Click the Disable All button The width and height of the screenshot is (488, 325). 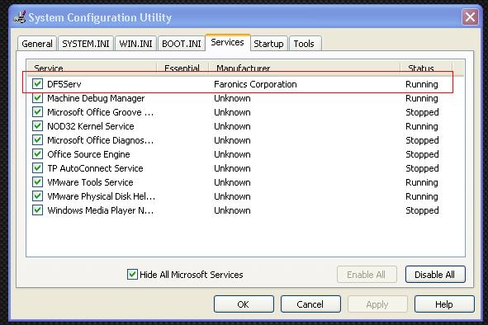point(435,275)
